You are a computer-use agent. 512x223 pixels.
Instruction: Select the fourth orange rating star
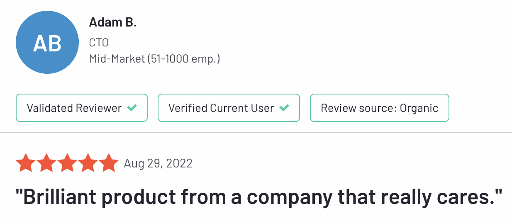tap(88, 163)
